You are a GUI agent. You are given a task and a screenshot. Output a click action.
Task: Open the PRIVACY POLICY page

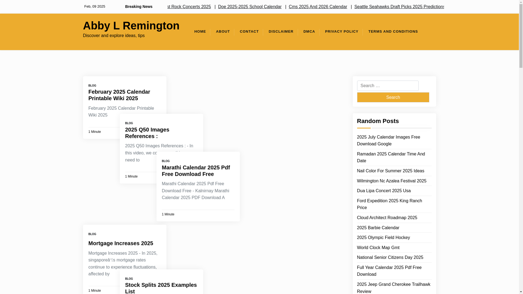(x=342, y=32)
